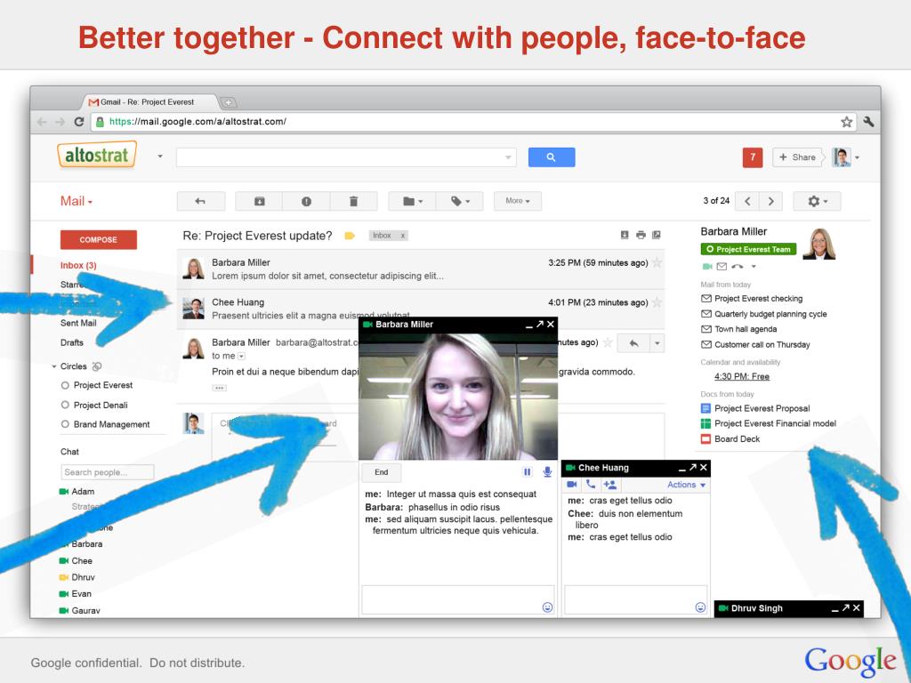Open conversation in new window icon
The image size is (911, 683).
[x=656, y=235]
